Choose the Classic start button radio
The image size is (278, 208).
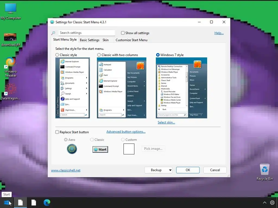pos(92,140)
